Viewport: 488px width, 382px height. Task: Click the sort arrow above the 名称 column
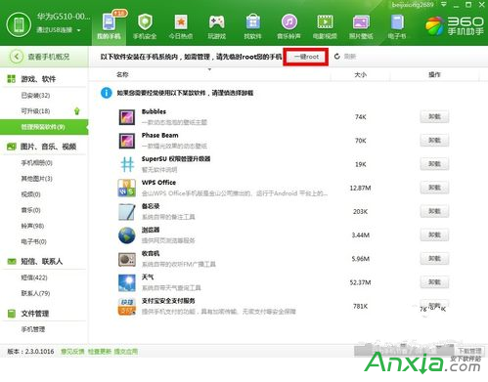pyautogui.click(x=209, y=69)
